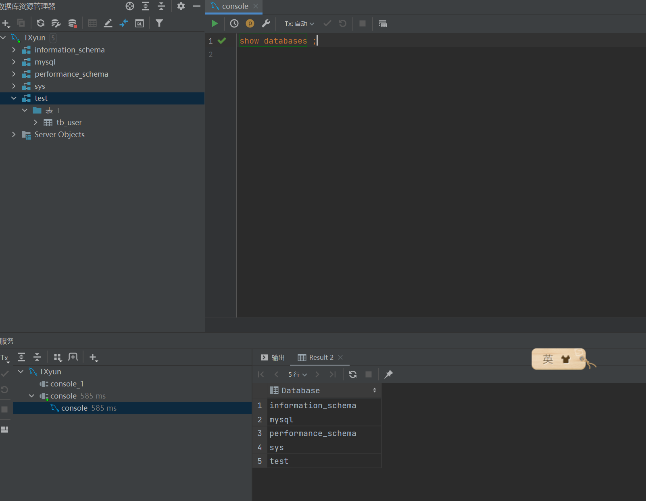
Task: Run the query with the green Execute button
Action: [x=215, y=24]
